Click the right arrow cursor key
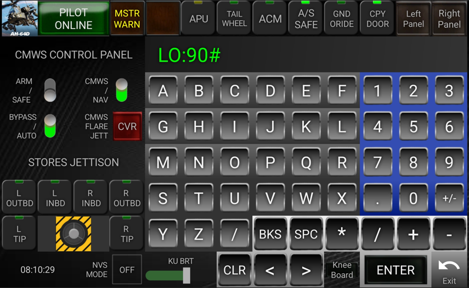469x288 pixels. (x=306, y=270)
